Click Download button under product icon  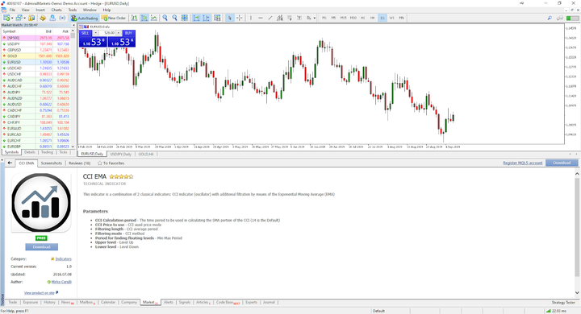coord(41,246)
